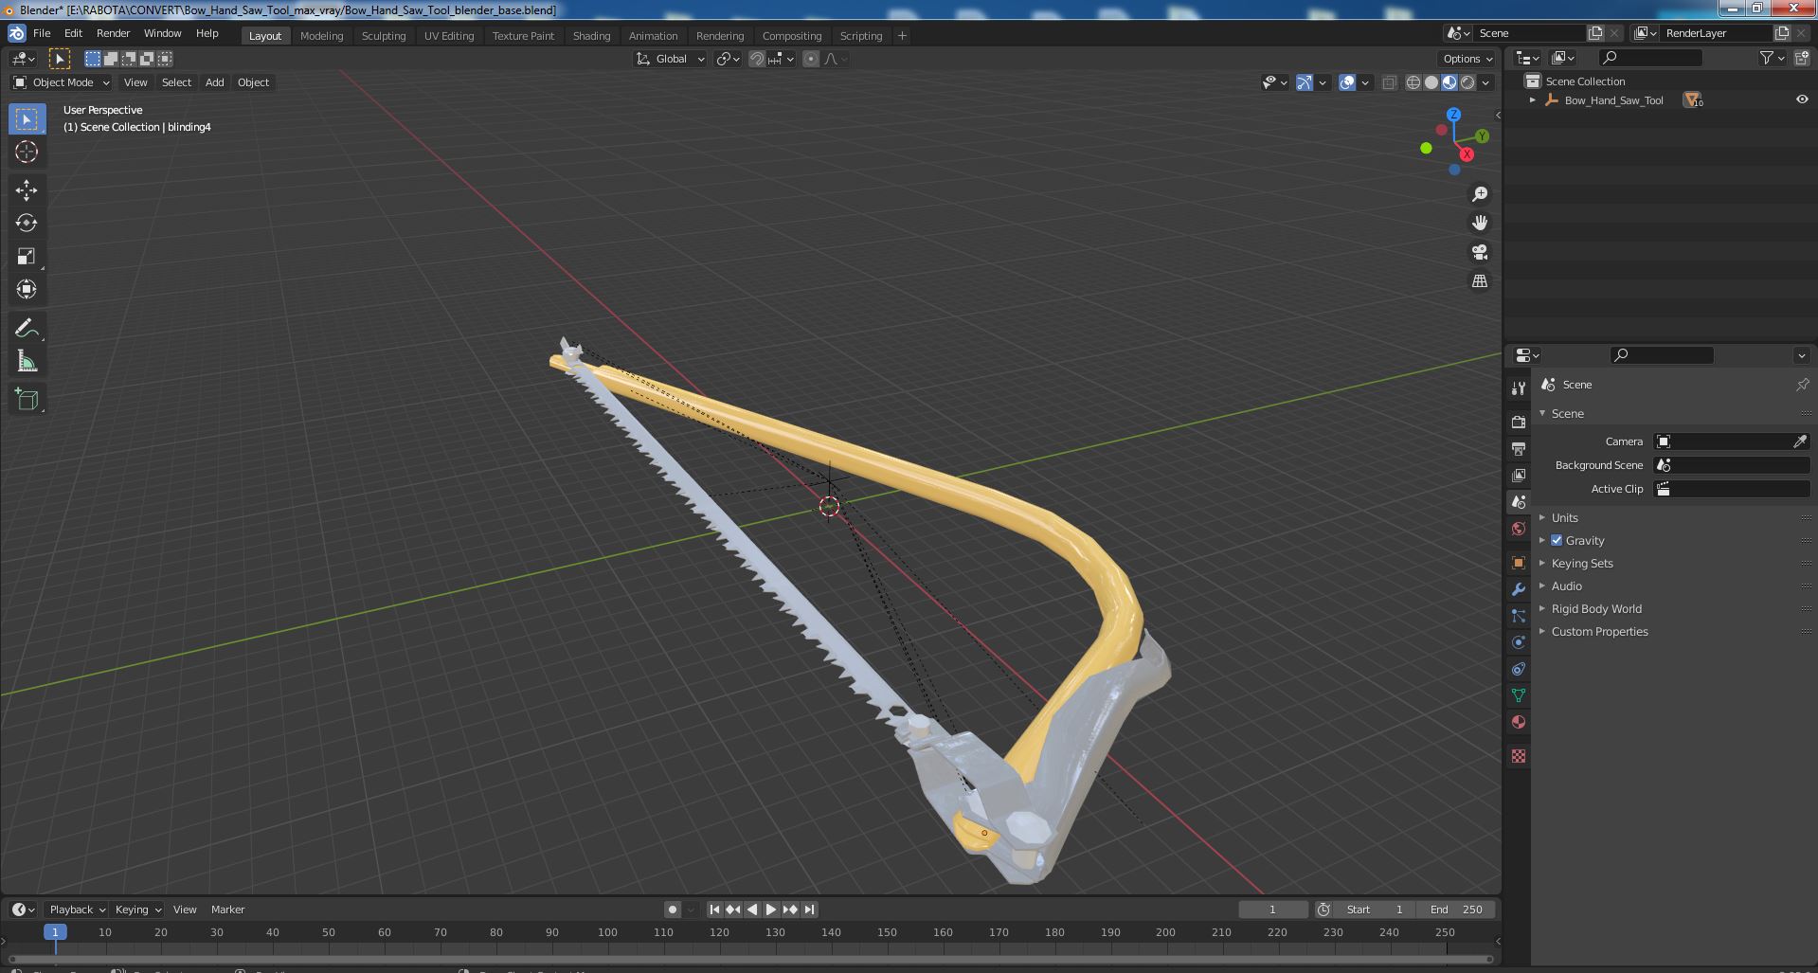This screenshot has width=1818, height=973.
Task: Open the View Layer properties tab
Action: click(1519, 475)
